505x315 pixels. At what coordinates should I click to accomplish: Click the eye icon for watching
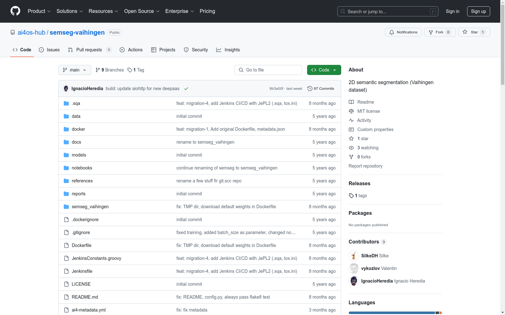pos(351,148)
